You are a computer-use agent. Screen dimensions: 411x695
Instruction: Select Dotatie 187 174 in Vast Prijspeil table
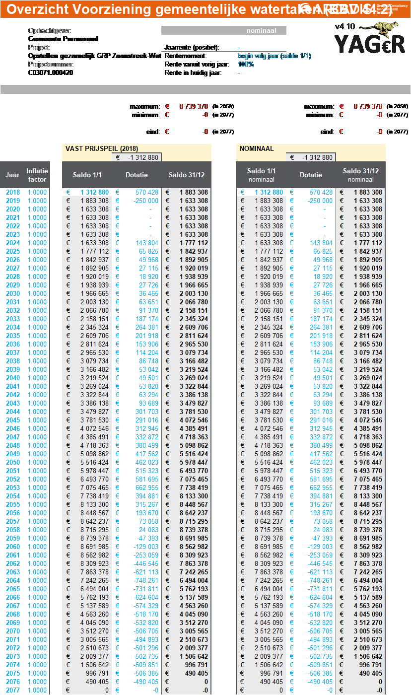click(147, 319)
